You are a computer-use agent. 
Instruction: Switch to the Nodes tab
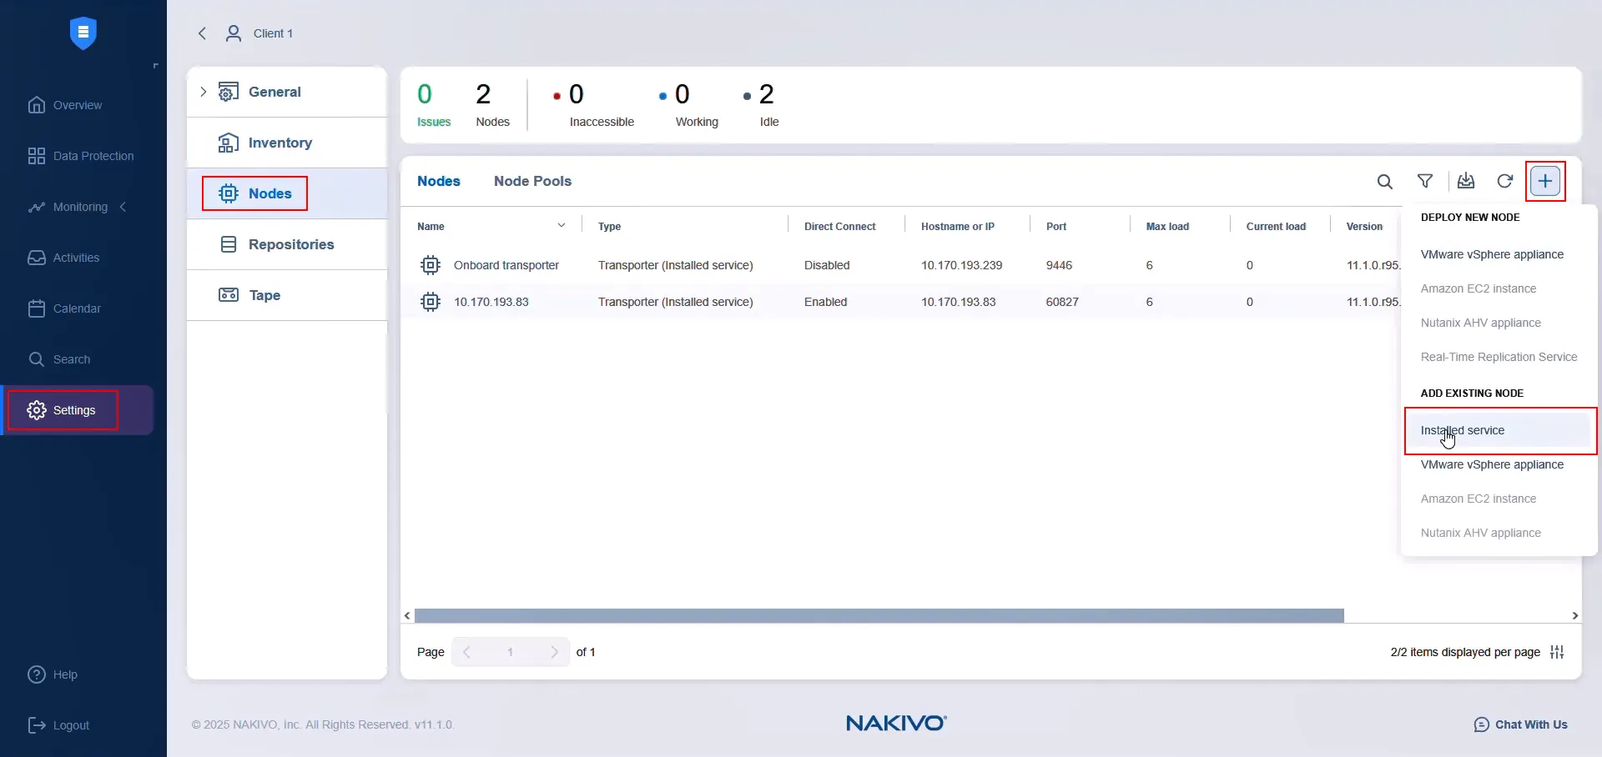point(439,181)
